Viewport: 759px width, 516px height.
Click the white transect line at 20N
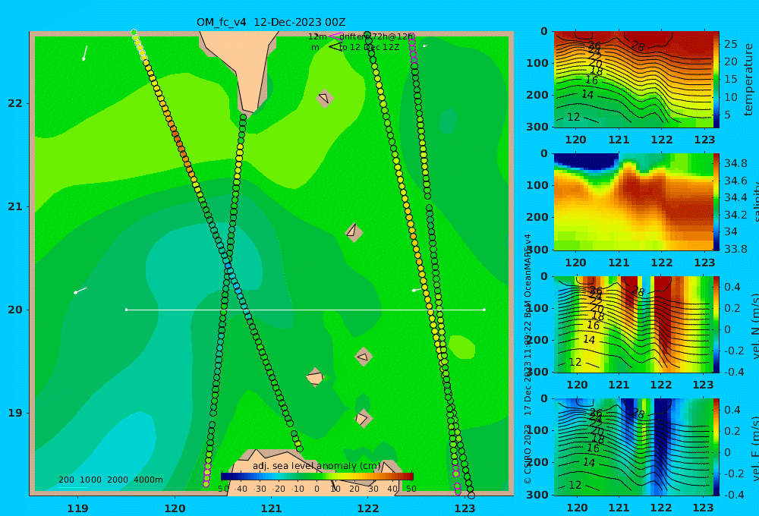click(x=305, y=310)
